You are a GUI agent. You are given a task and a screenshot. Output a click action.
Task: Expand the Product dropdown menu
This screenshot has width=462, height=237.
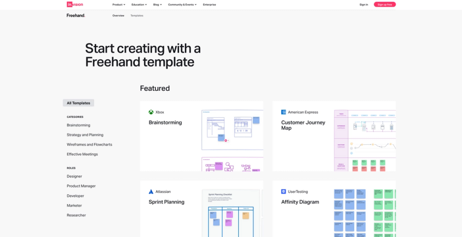pyautogui.click(x=119, y=5)
